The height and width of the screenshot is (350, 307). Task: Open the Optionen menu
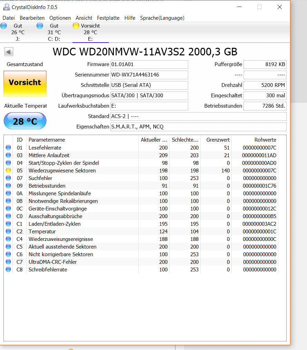pyautogui.click(x=60, y=18)
